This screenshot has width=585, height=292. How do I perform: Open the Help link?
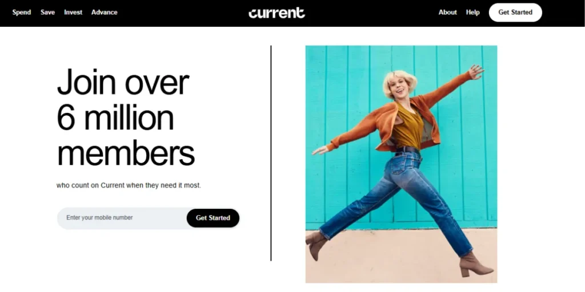click(472, 13)
